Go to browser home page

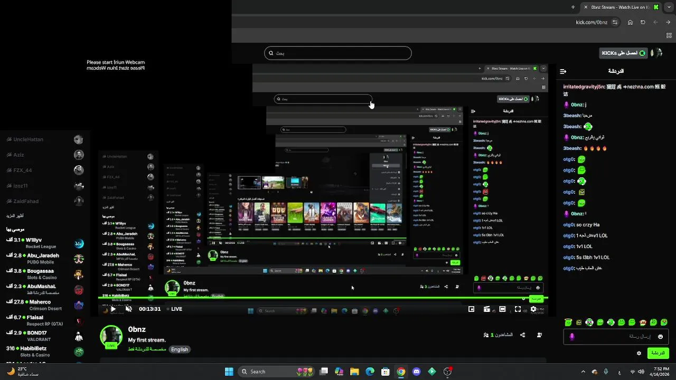630,22
